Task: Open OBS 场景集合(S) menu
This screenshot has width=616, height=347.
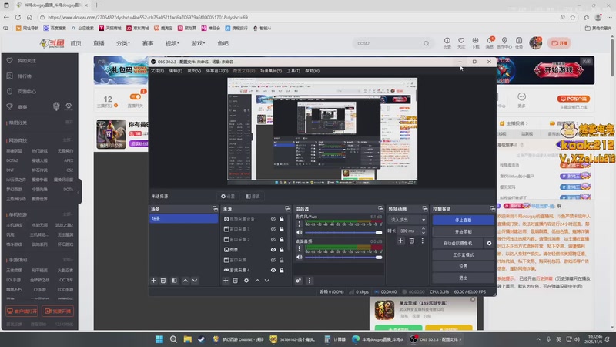Action: click(271, 71)
